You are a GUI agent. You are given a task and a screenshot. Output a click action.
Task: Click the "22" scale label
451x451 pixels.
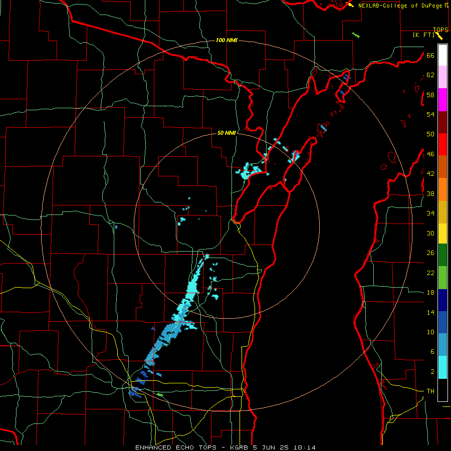point(430,273)
